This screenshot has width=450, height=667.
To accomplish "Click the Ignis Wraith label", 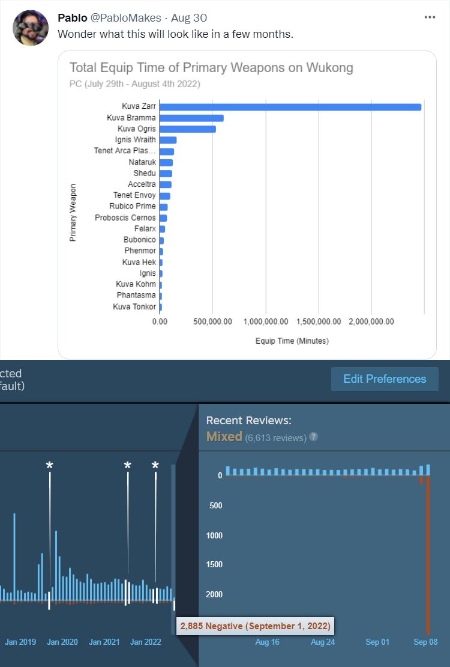I will [x=135, y=139].
